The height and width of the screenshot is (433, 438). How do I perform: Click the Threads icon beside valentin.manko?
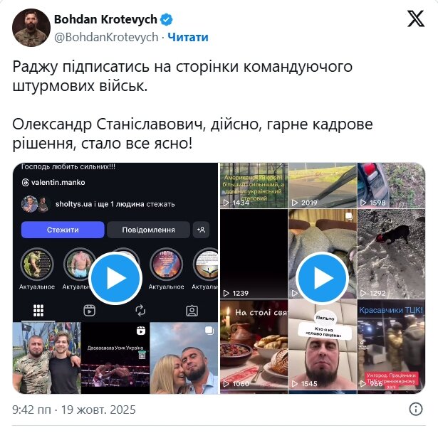[x=25, y=183]
